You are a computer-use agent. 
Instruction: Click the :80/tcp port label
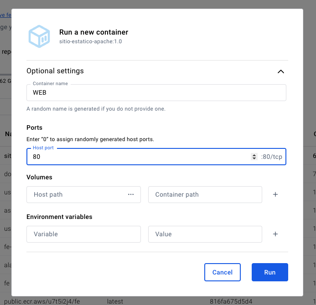click(x=271, y=157)
